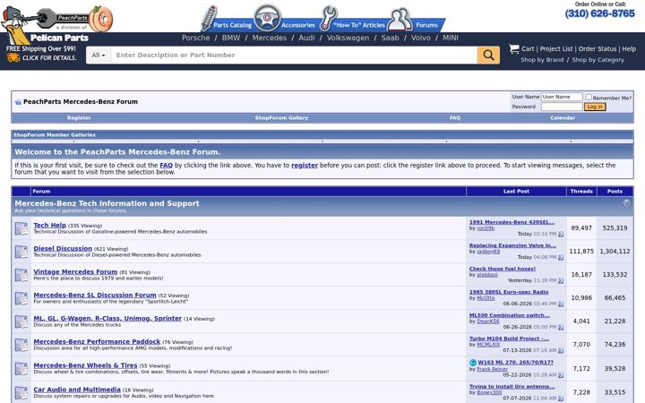645x403 pixels.
Task: Open PeachParts Mercedes-Benz Forum title
Action: point(81,102)
